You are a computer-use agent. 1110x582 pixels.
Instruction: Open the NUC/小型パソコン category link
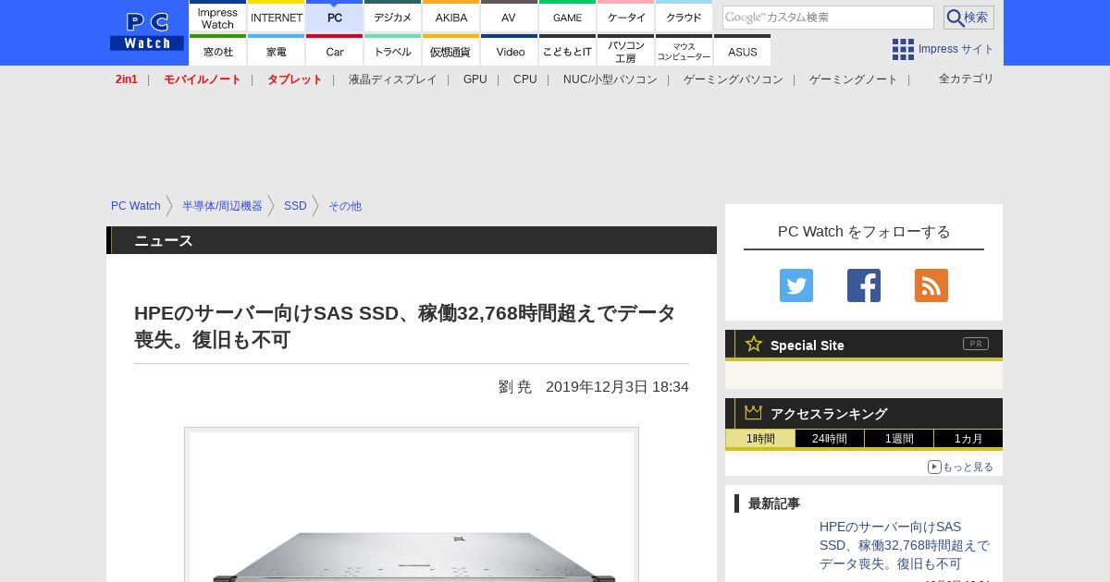[610, 79]
